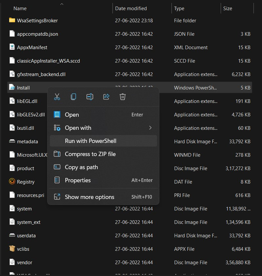Click the Notepad icon beside Open

(57, 114)
